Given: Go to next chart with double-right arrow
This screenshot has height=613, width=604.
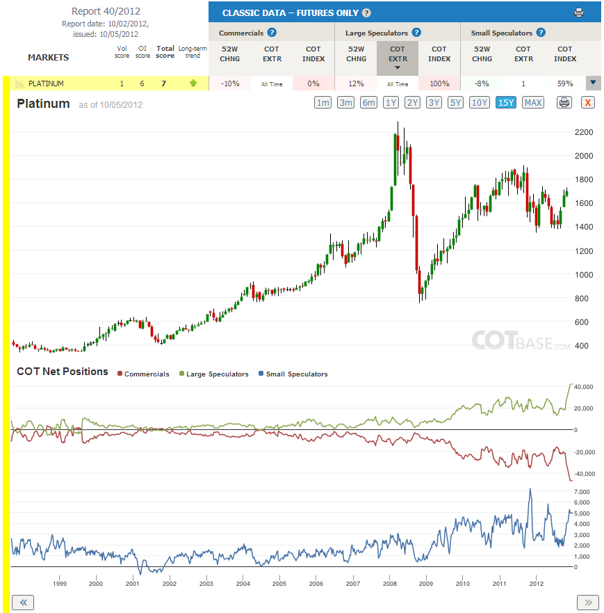Looking at the screenshot, I should [588, 602].
